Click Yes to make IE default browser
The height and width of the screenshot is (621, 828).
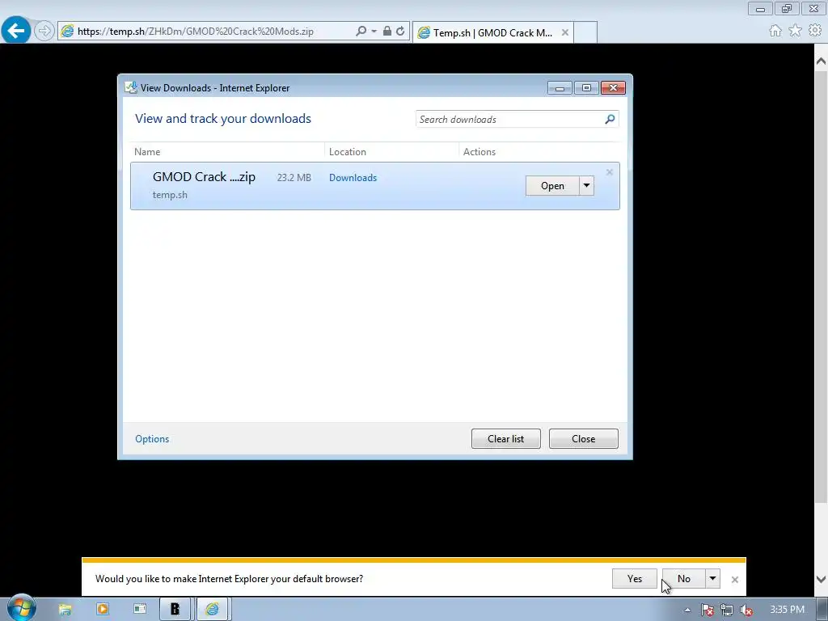coord(635,579)
